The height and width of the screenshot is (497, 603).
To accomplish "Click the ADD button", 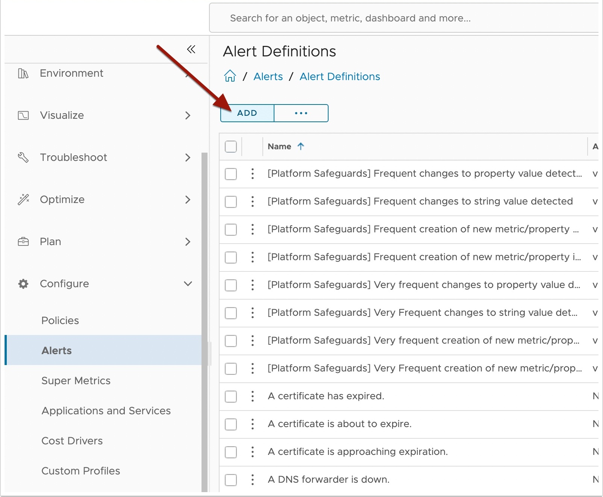I will (x=247, y=113).
